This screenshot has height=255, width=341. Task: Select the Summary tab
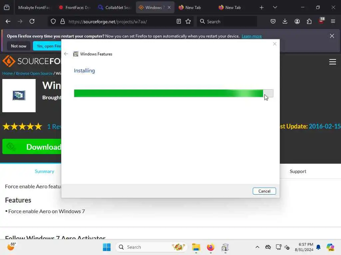click(44, 172)
